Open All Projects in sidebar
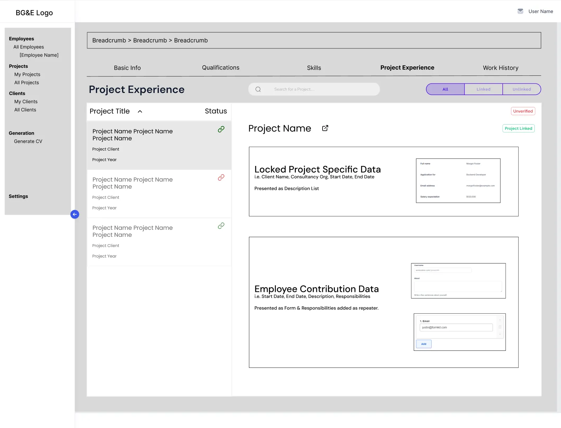Image resolution: width=561 pixels, height=428 pixels. [x=27, y=83]
